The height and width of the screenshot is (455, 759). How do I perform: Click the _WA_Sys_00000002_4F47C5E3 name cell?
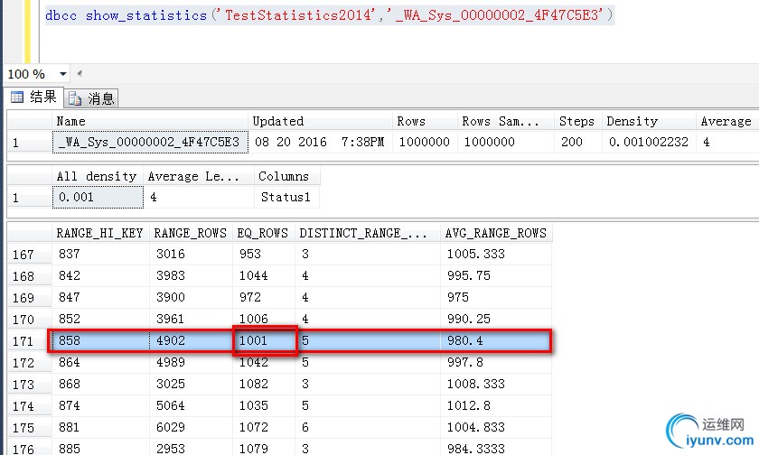[150, 142]
